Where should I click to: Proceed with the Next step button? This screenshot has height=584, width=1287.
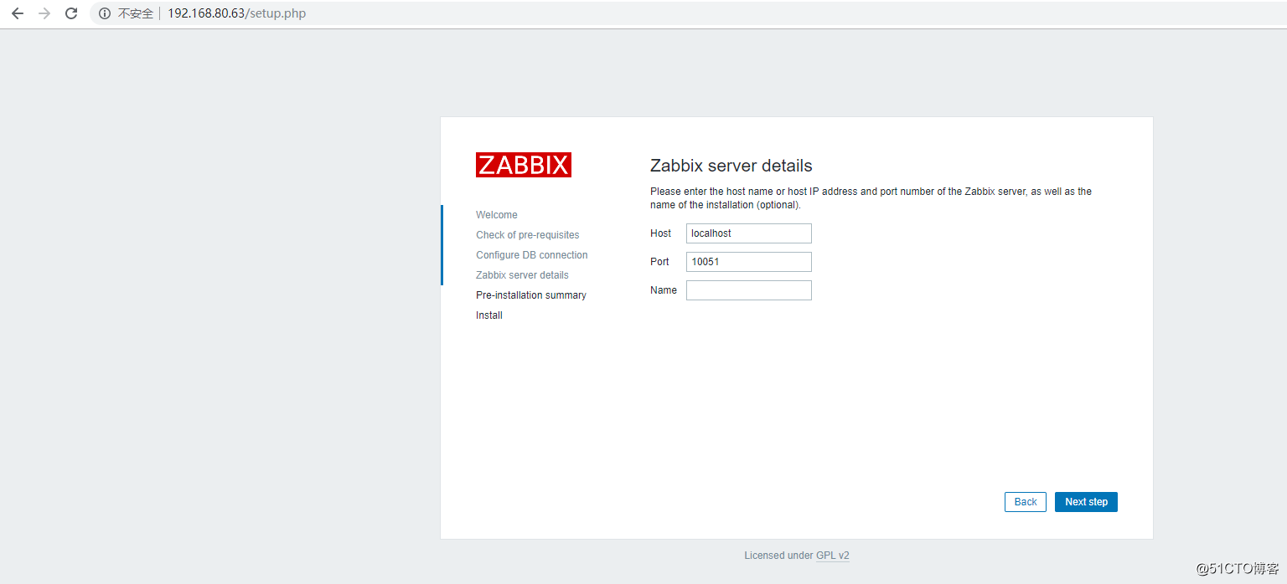pos(1086,502)
